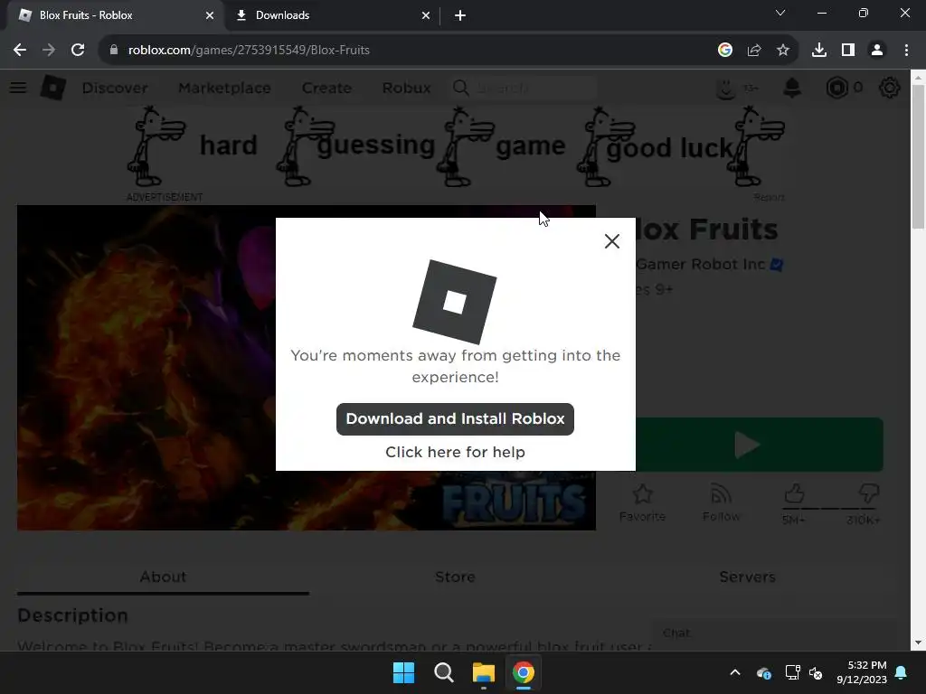Select the Servers tab
The width and height of the screenshot is (926, 694).
[x=747, y=577]
